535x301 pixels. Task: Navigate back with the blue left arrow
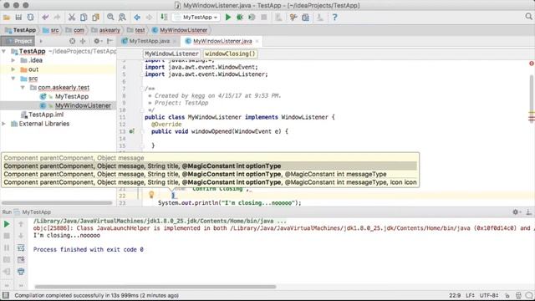[x=137, y=18]
